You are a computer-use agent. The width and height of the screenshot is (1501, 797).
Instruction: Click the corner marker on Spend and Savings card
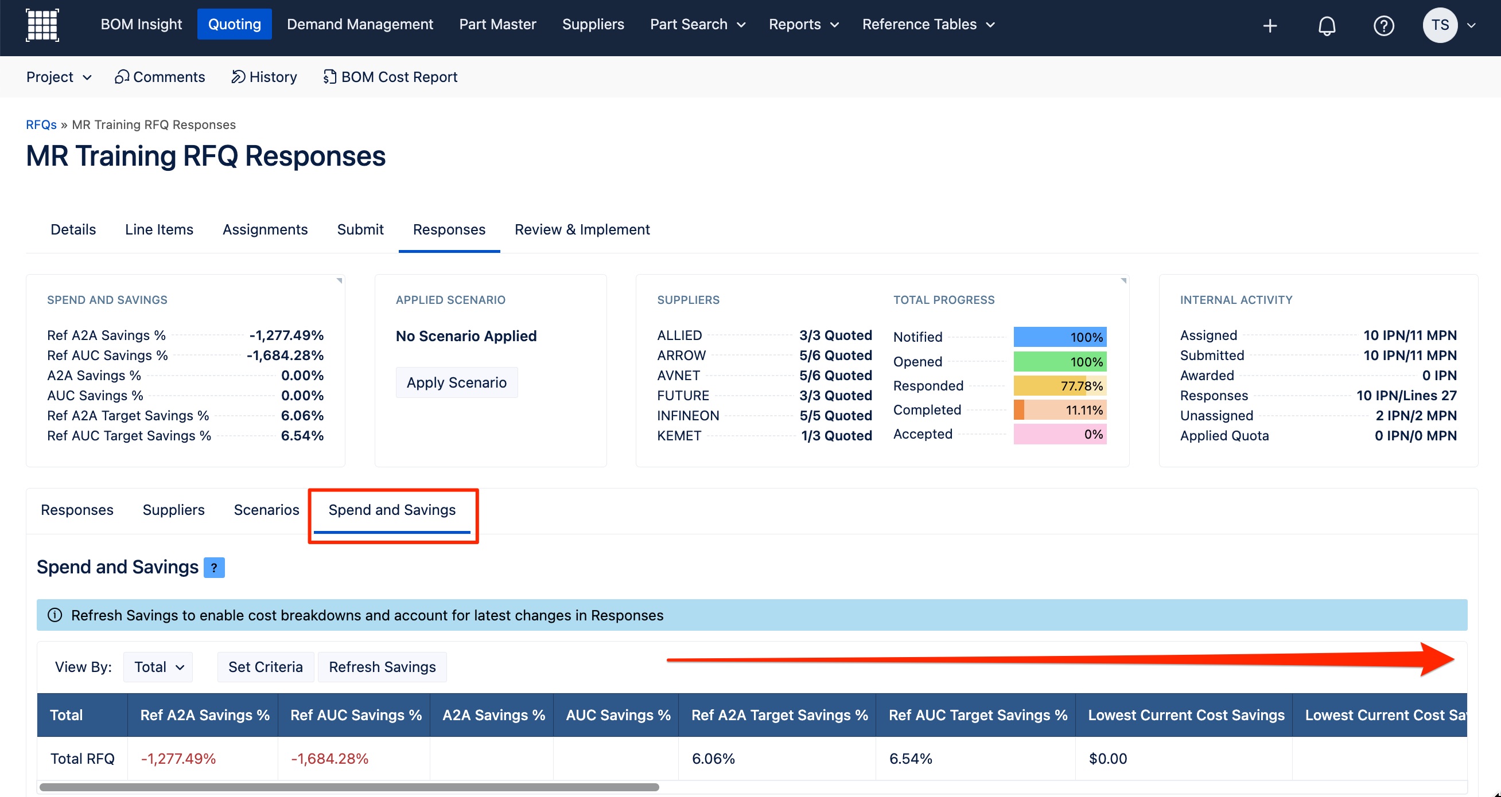tap(339, 280)
